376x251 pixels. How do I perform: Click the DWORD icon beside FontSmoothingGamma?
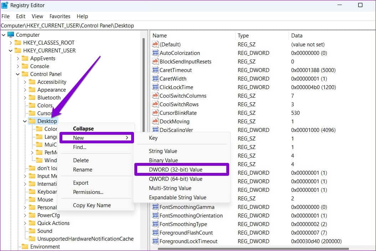[155, 207]
